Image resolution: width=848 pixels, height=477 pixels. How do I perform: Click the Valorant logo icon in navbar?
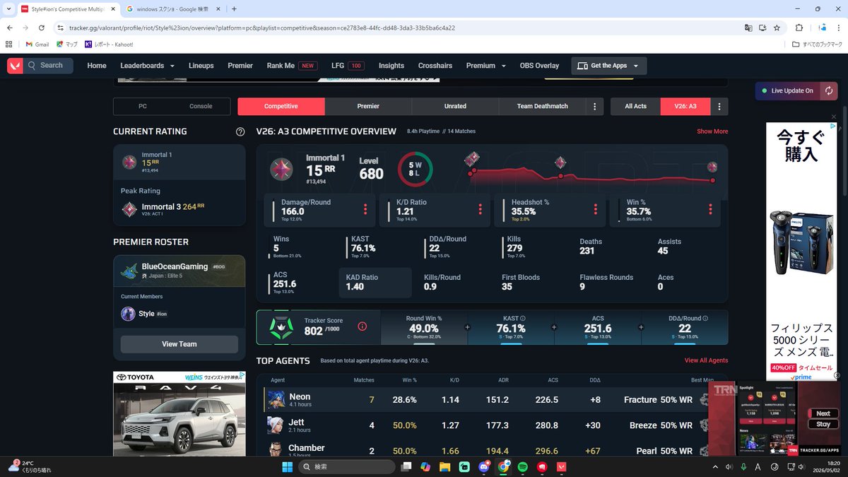(15, 66)
